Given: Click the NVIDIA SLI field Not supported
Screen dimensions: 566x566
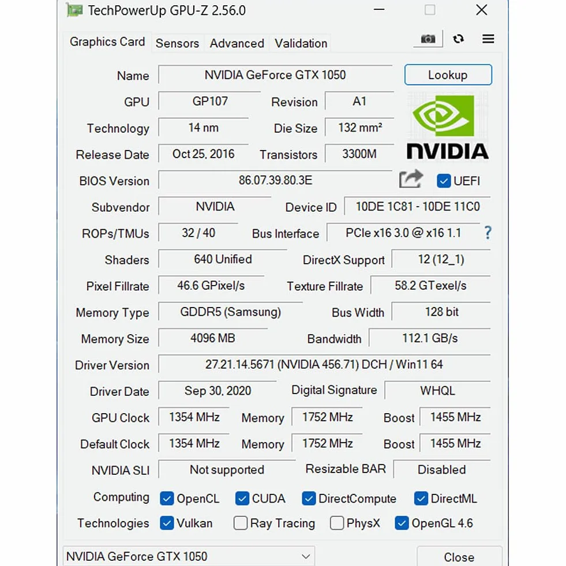Looking at the screenshot, I should click(x=227, y=470).
